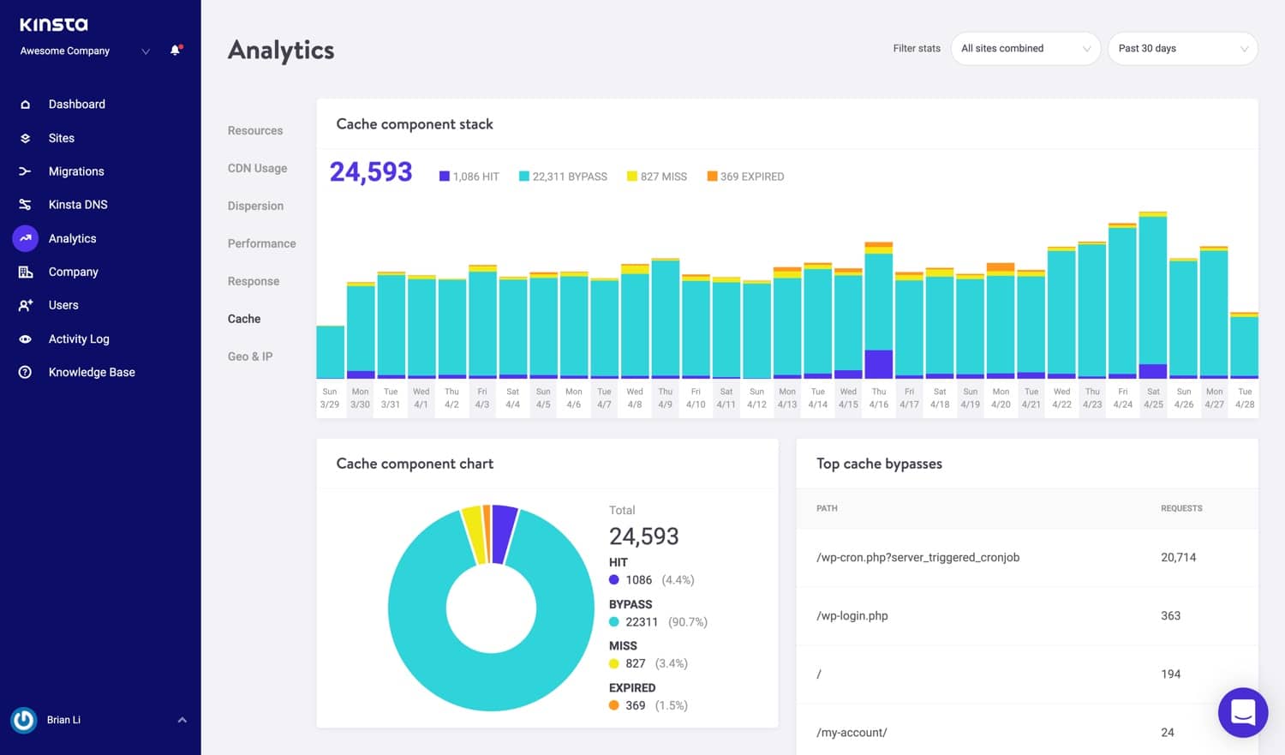
Task: Toggle the EXPIRED series in legend
Action: [745, 177]
